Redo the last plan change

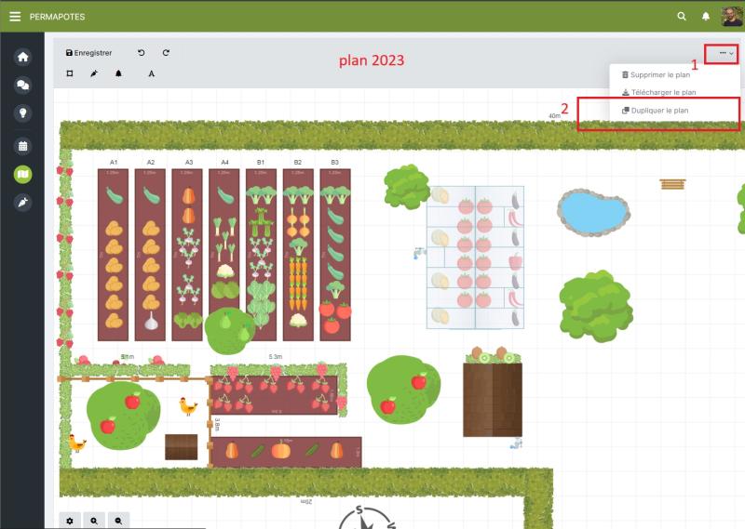(166, 53)
